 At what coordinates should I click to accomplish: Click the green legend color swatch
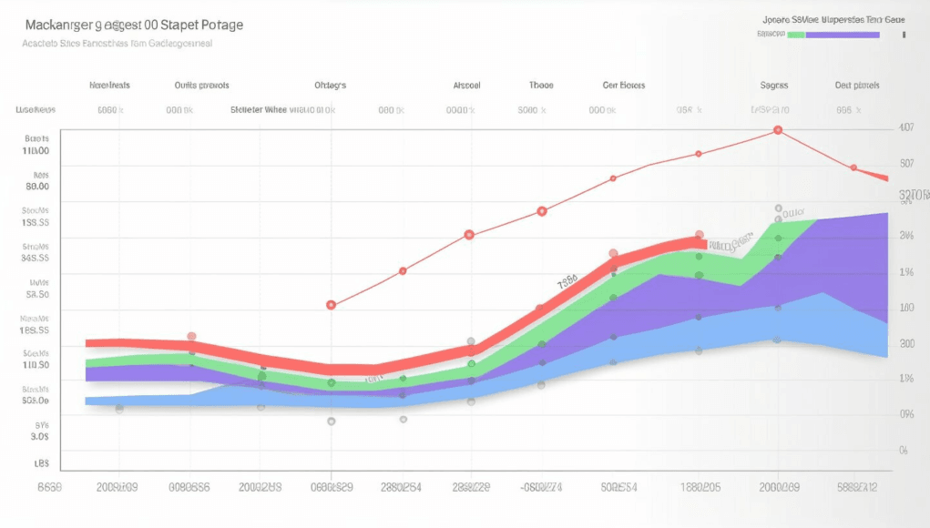(796, 35)
